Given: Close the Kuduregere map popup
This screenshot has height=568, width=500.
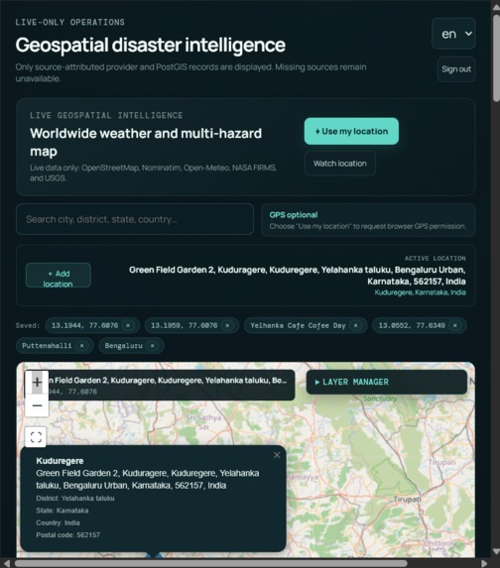Looking at the screenshot, I should pos(277,455).
